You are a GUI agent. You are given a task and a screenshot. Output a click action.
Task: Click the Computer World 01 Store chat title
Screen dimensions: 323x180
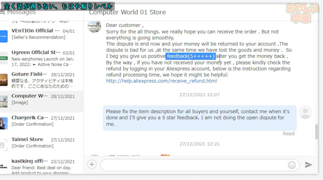[127, 12]
